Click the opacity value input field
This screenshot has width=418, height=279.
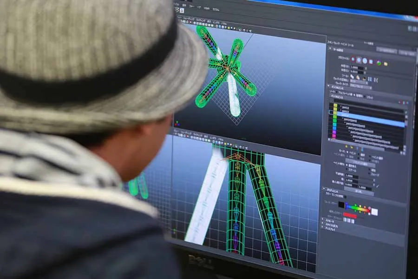tap(352, 175)
